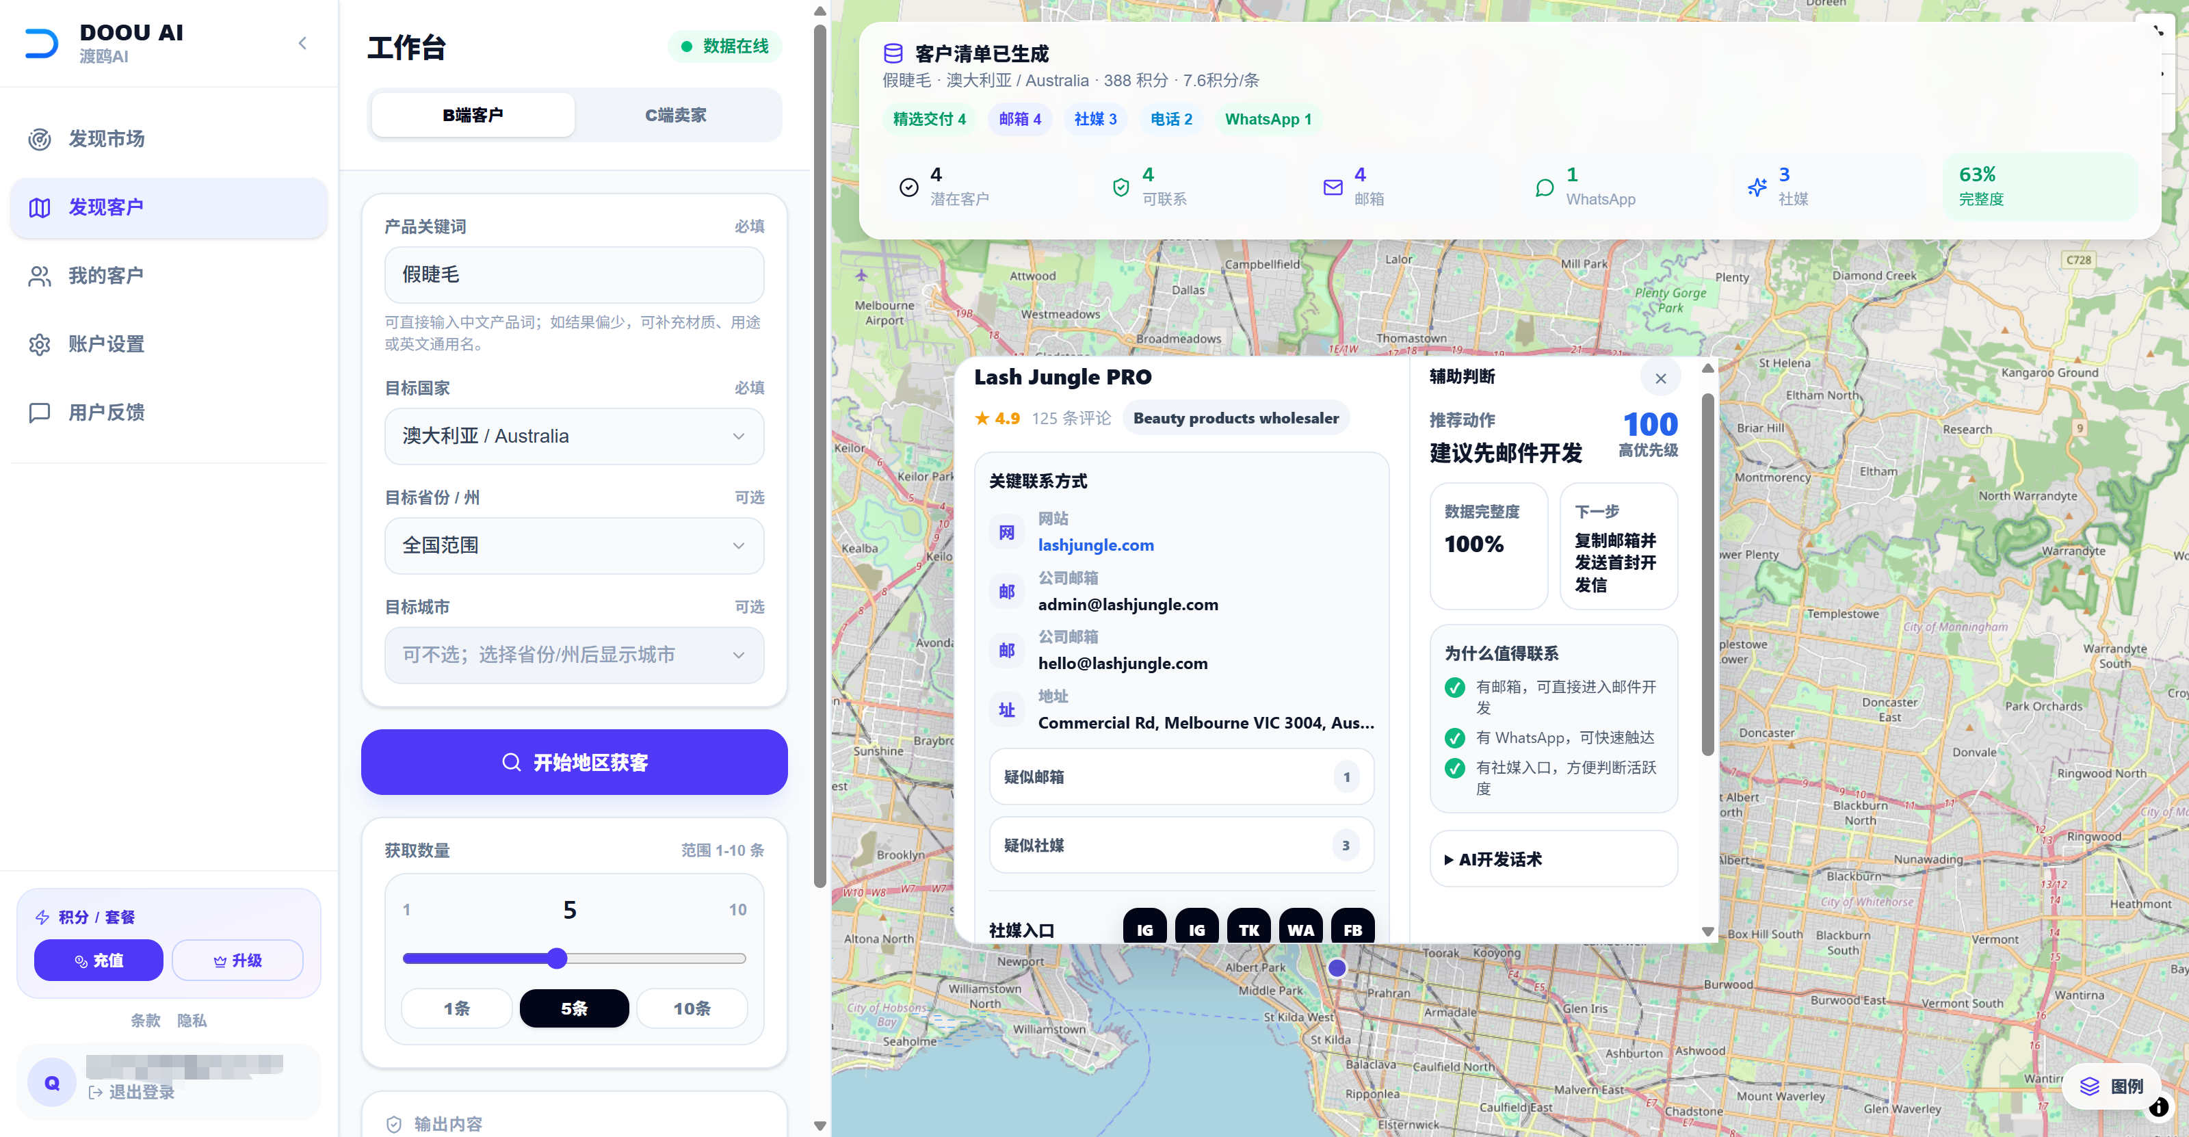Toggle the WhatsApp 1 filter chip
The height and width of the screenshot is (1137, 2189).
tap(1268, 119)
